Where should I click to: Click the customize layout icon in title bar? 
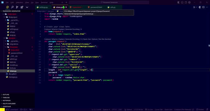[189, 2]
